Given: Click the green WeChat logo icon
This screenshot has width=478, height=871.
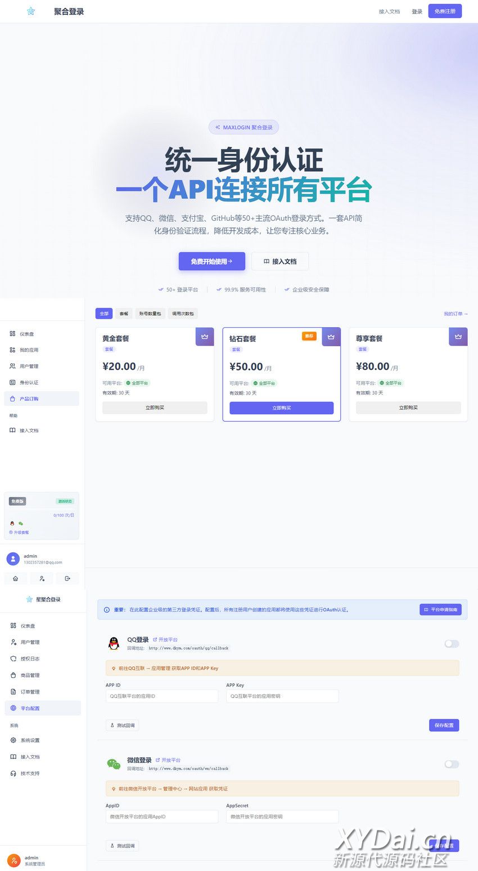Looking at the screenshot, I should 114,764.
